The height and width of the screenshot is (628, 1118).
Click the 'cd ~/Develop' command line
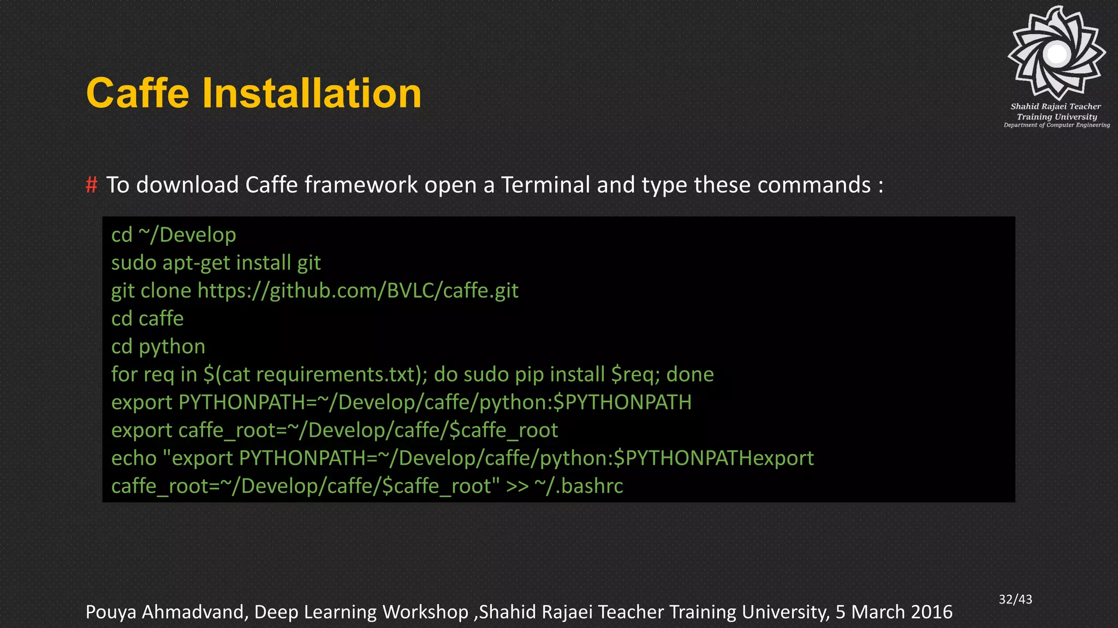174,235
